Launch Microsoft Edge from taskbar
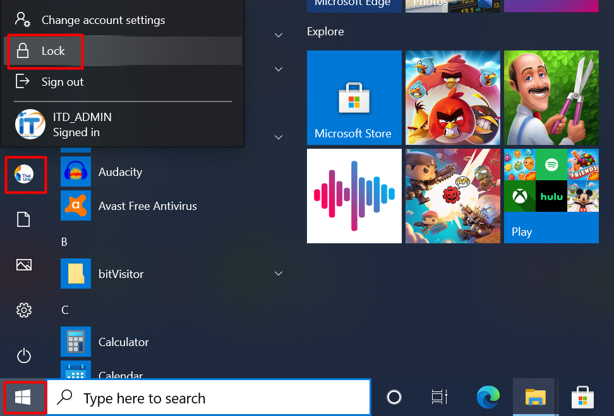Screen dimensions: 614x416 coord(488,397)
